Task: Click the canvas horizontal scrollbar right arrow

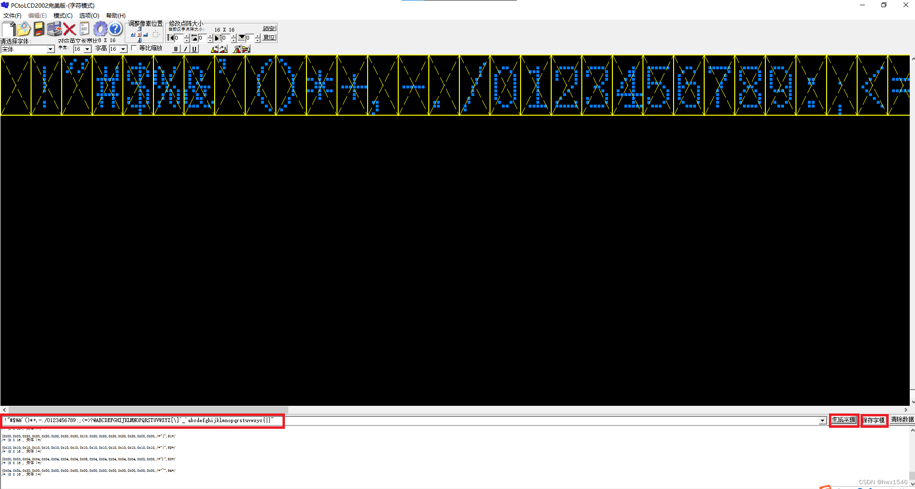Action: (x=905, y=410)
